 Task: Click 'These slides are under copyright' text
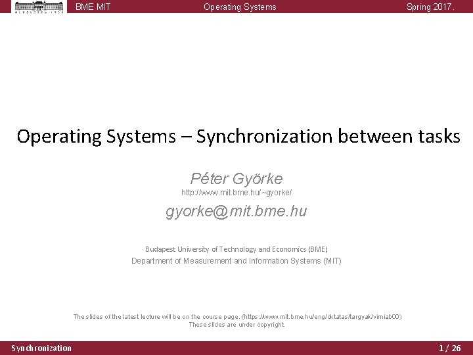click(236, 325)
